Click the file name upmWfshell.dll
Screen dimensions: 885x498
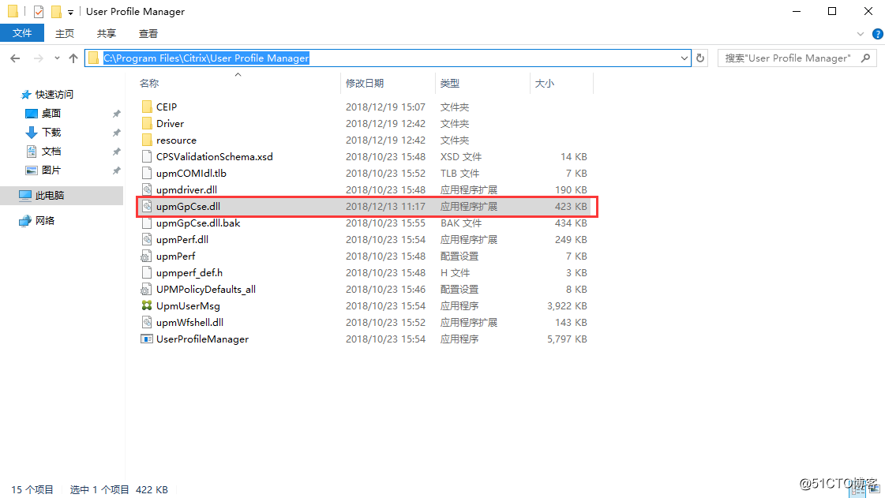[x=189, y=323]
